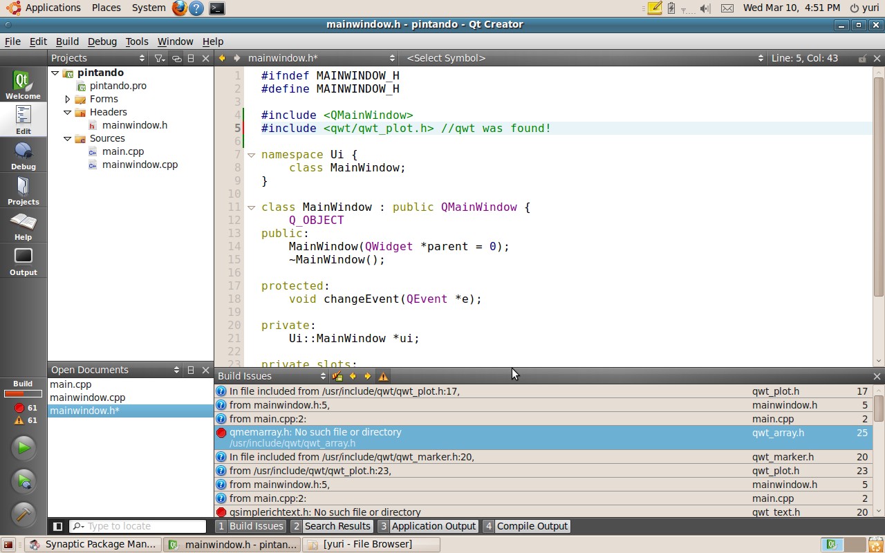This screenshot has width=885, height=553.
Task: Go back using the left navigation arrow
Action: click(222, 58)
